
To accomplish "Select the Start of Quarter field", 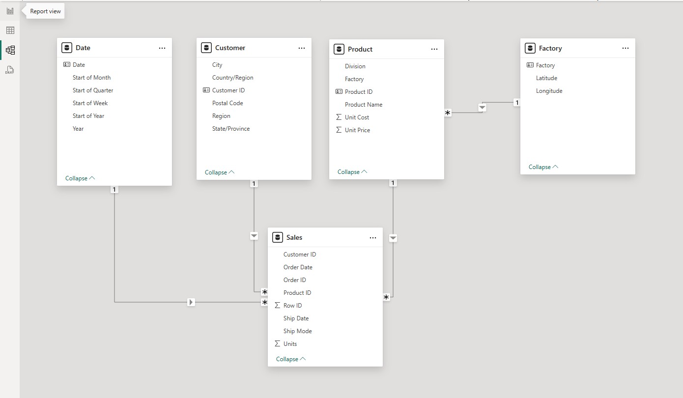I will 93,90.
